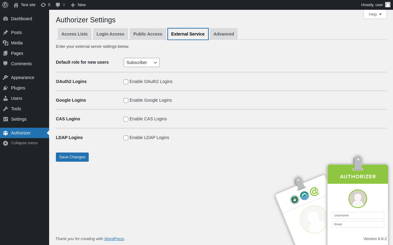
Task: Open the Default role Subscriber dropdown
Action: pos(142,62)
